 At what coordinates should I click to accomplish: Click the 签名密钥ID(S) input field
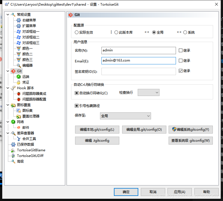tap(139, 71)
